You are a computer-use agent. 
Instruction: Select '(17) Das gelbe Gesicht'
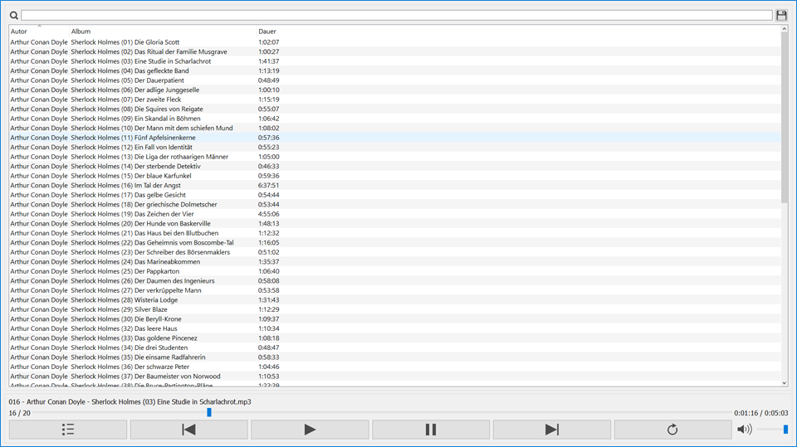(395, 195)
